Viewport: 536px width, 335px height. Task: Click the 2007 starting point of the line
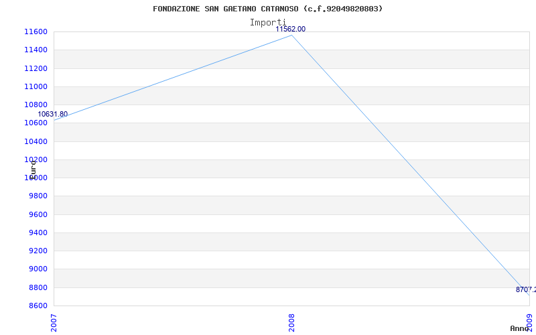pos(54,121)
